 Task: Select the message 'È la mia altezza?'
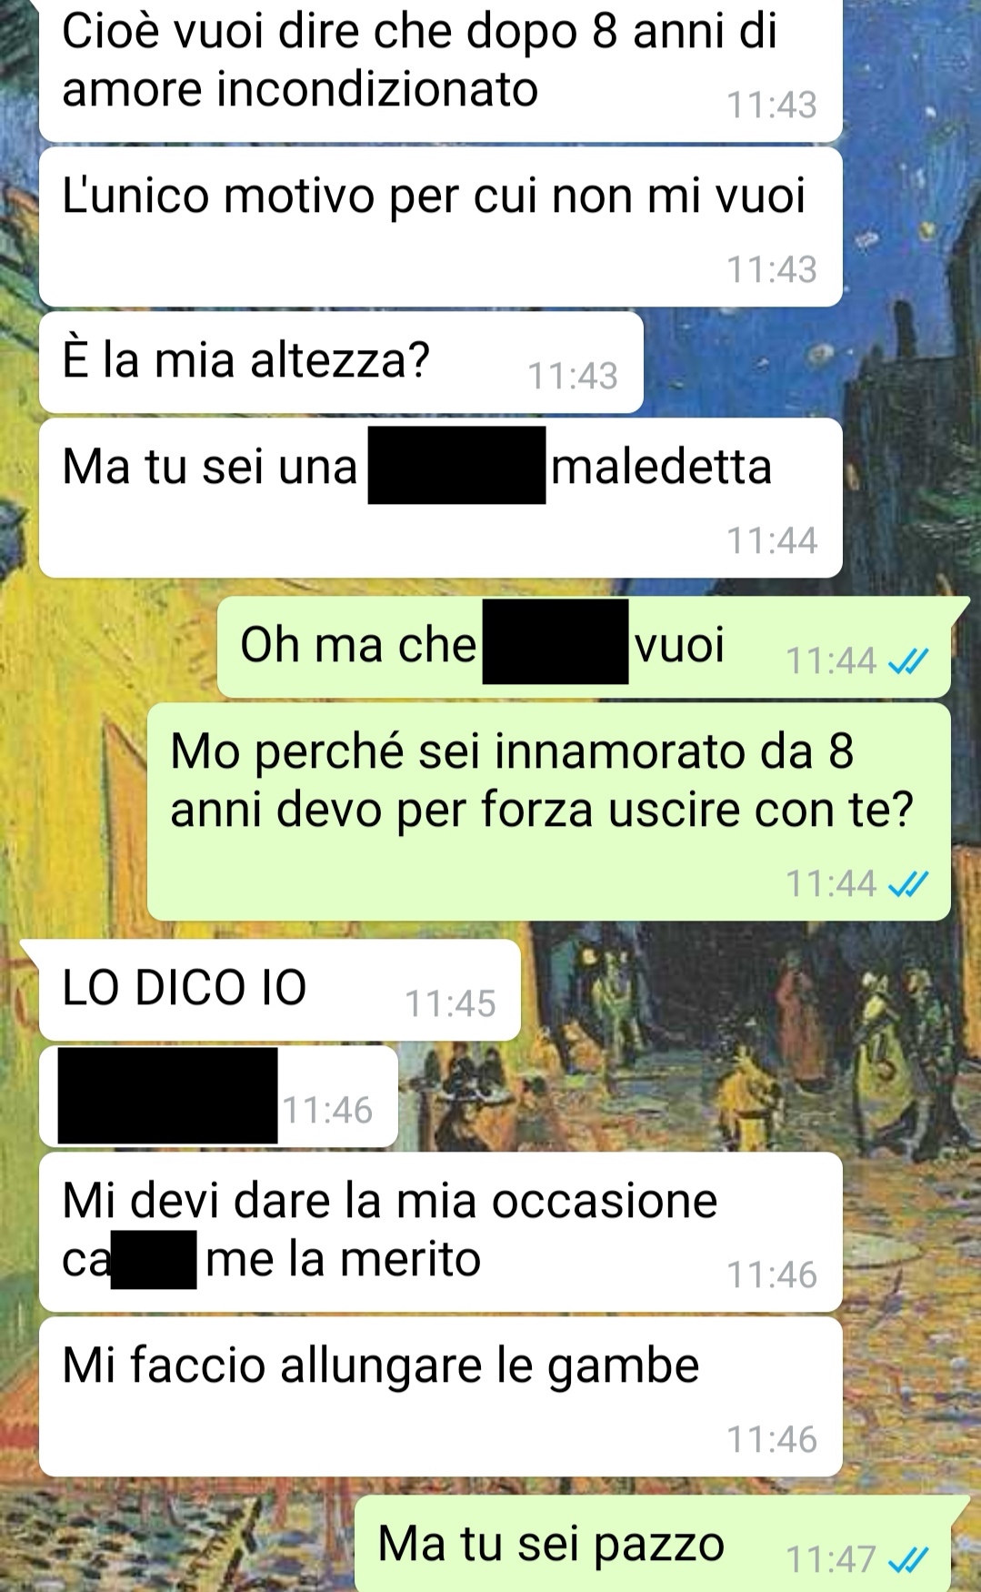(x=341, y=362)
